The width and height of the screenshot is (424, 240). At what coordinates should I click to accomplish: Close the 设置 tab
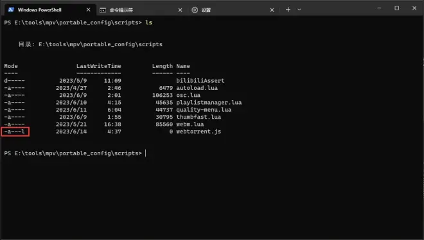[x=272, y=10]
